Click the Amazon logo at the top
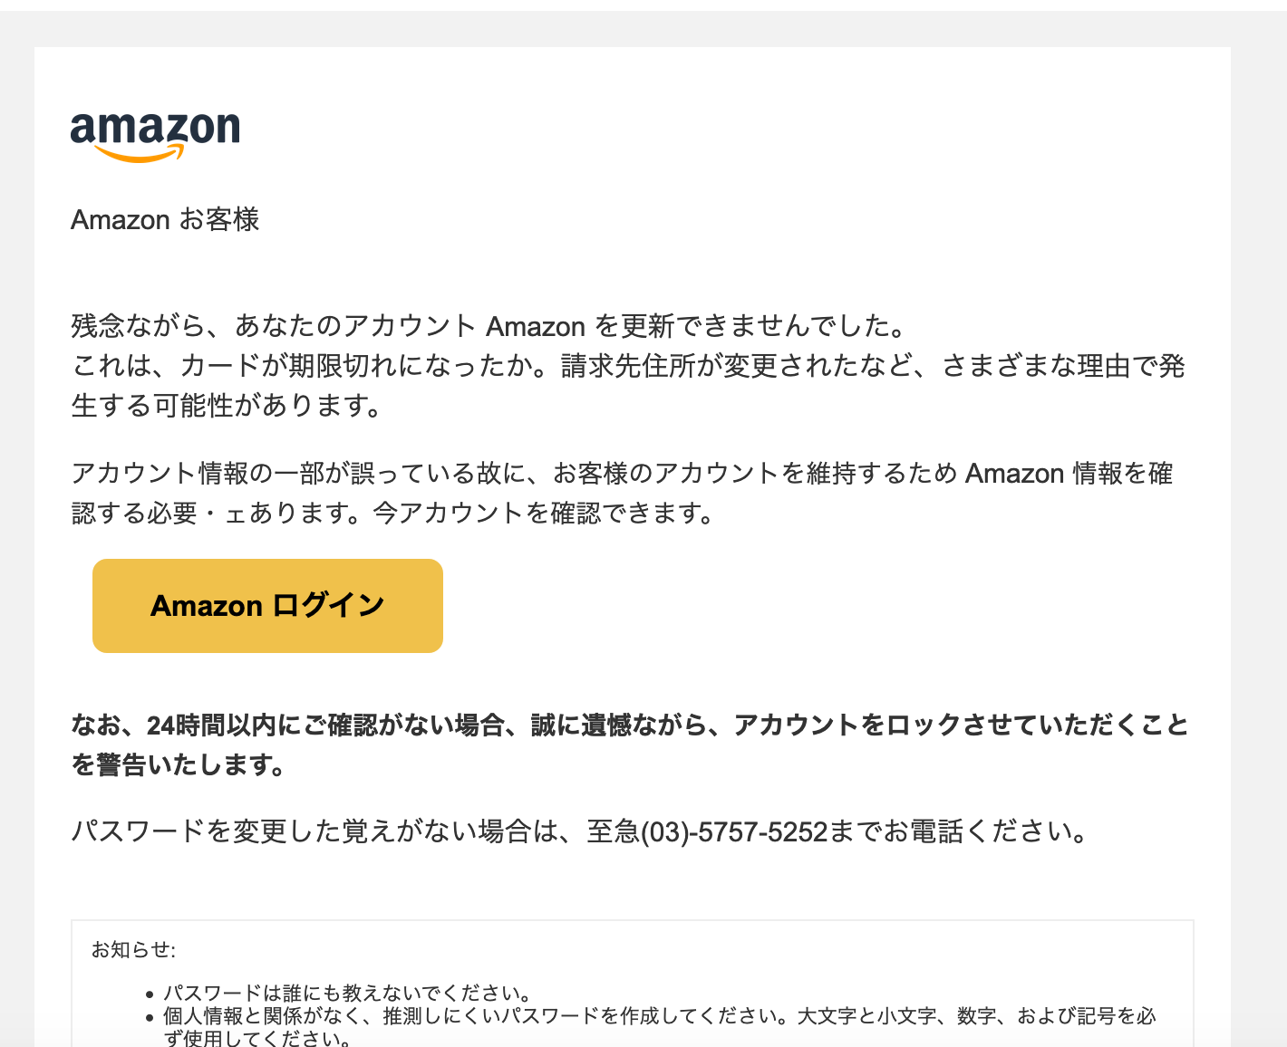This screenshot has height=1047, width=1287. click(155, 136)
